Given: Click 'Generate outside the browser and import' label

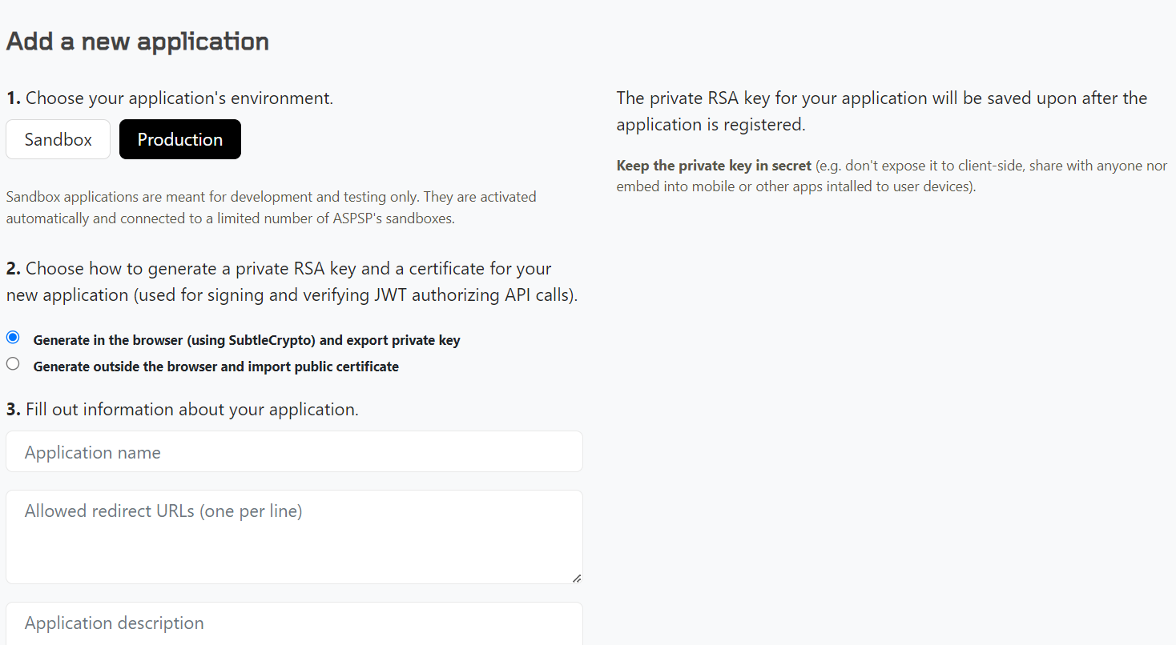Looking at the screenshot, I should tap(216, 367).
